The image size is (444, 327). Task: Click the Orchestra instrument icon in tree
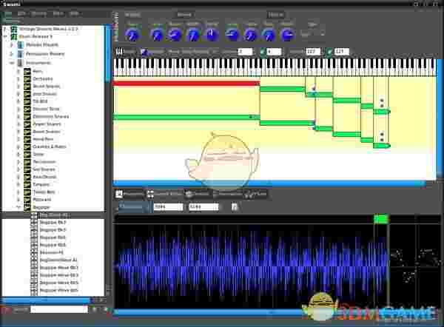tap(27, 78)
